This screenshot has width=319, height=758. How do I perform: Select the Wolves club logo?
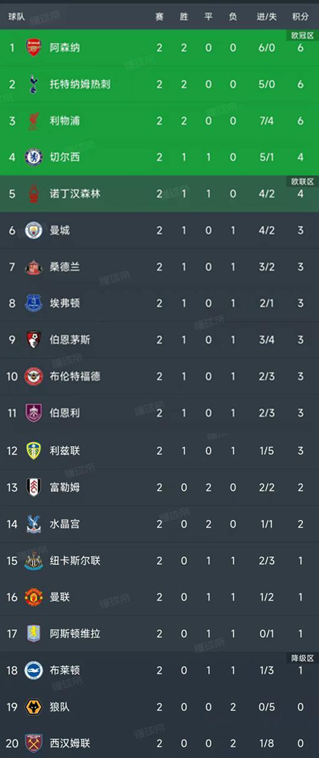point(34,707)
